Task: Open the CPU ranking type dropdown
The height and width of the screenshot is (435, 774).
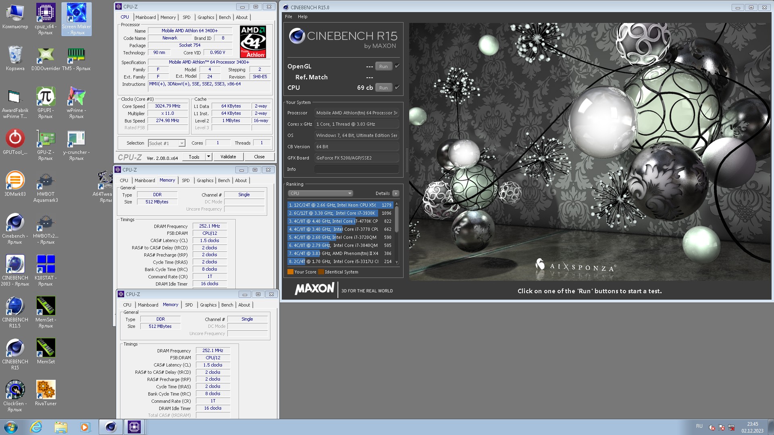Action: [x=320, y=193]
